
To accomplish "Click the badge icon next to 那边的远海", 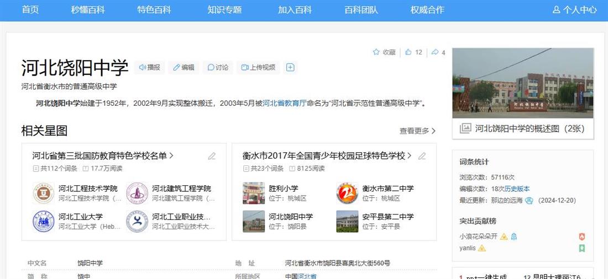I will click(529, 201).
